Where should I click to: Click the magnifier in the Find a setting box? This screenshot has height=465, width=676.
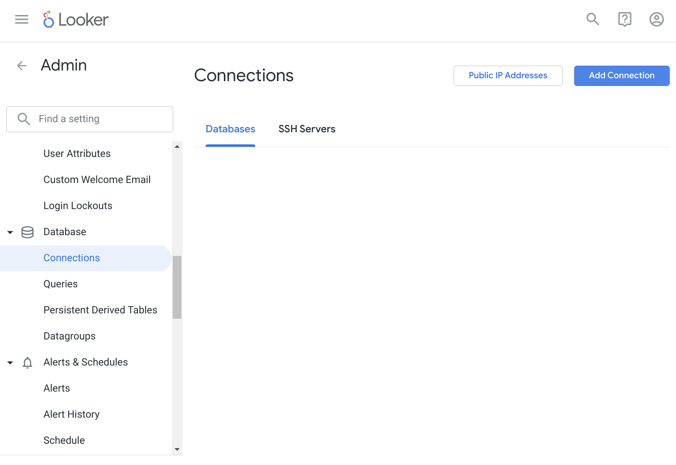(x=24, y=119)
